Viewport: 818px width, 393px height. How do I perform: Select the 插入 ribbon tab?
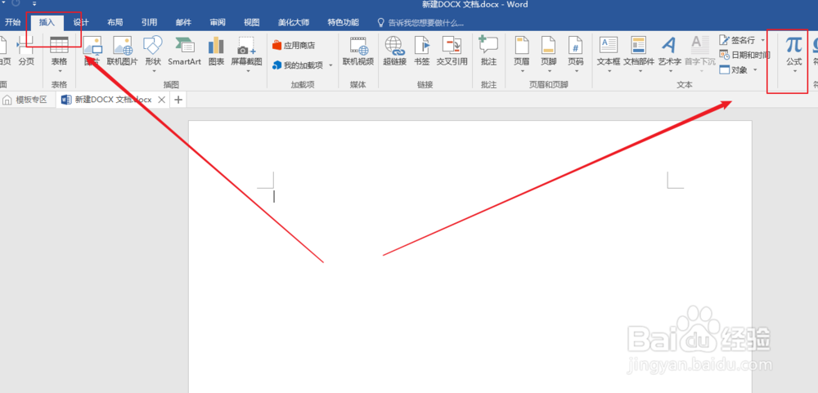coord(47,22)
